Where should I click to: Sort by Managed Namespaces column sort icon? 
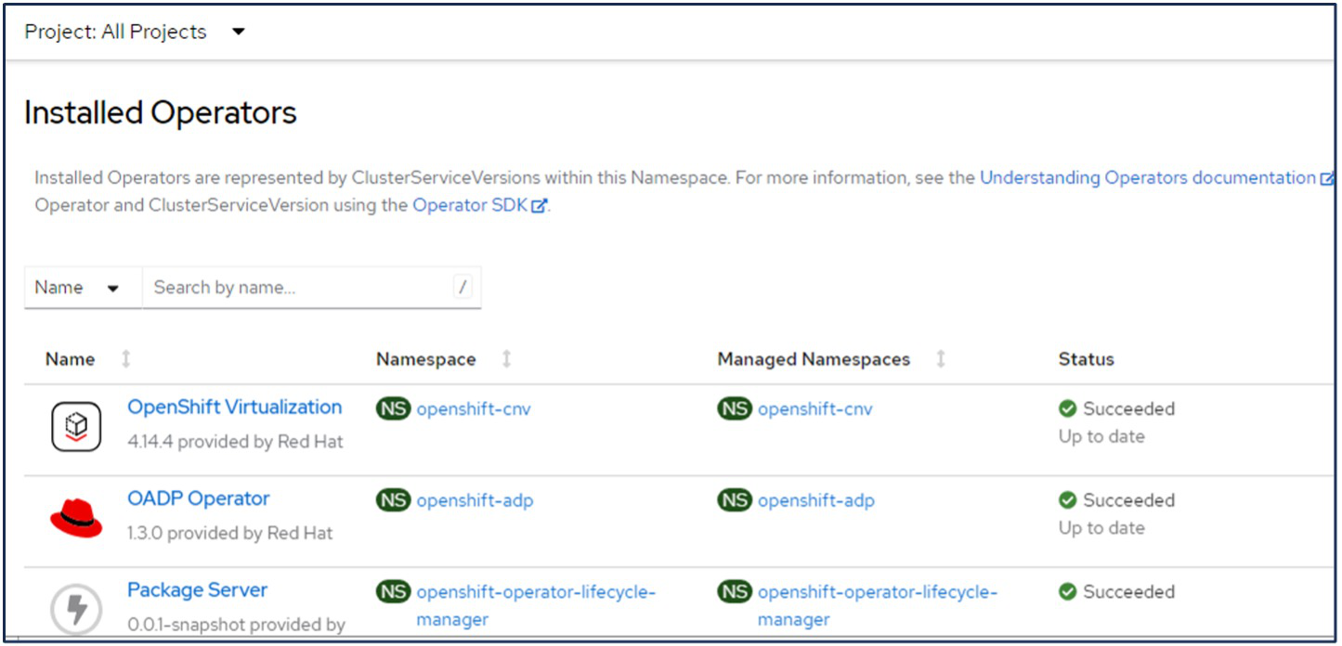941,359
